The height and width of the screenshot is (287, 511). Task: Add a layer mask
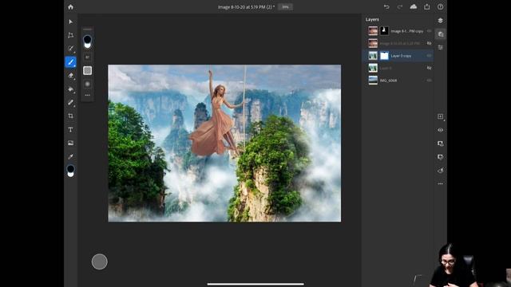click(x=440, y=143)
